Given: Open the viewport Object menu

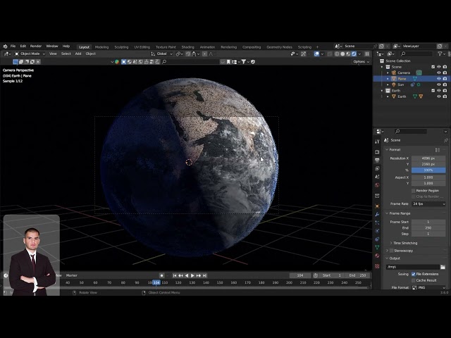Looking at the screenshot, I should pyautogui.click(x=91, y=54).
